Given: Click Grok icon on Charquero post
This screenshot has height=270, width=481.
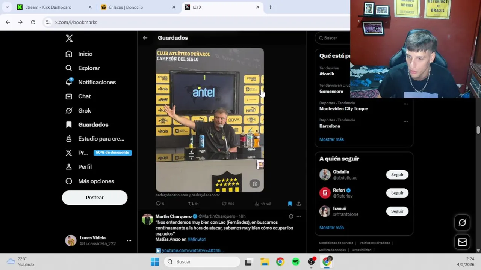Looking at the screenshot, I should [291, 216].
